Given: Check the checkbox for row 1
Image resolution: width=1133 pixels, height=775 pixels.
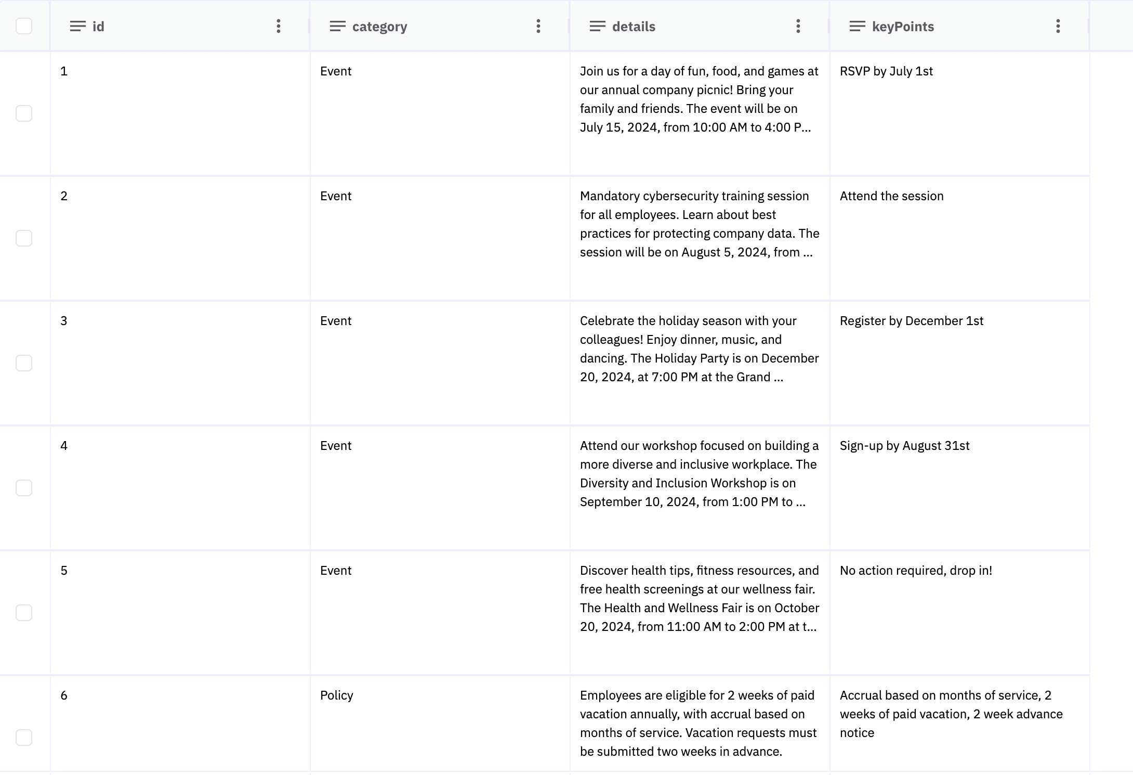Looking at the screenshot, I should (24, 113).
